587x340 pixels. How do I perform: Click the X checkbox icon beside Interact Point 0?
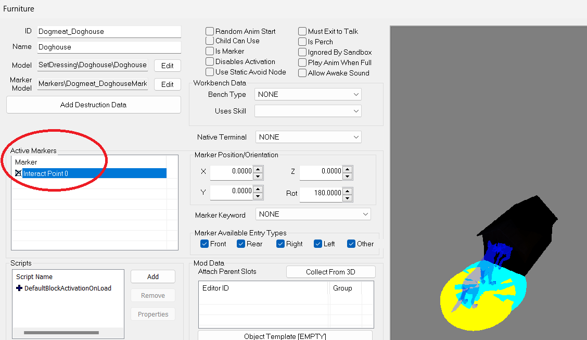click(x=18, y=173)
